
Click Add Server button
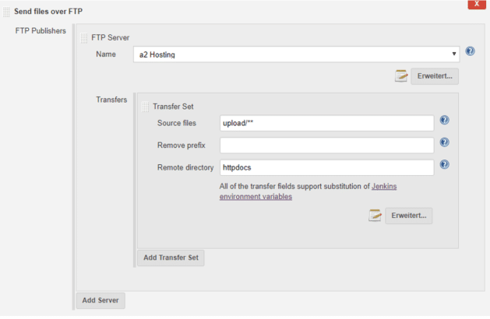point(100,300)
